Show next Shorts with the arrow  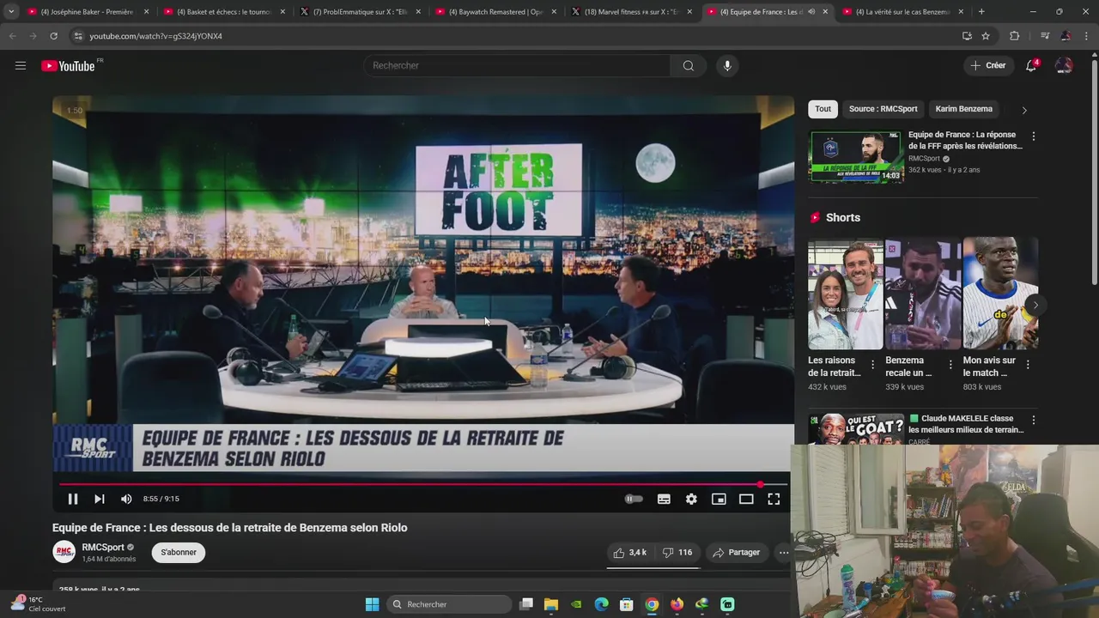coord(1035,305)
